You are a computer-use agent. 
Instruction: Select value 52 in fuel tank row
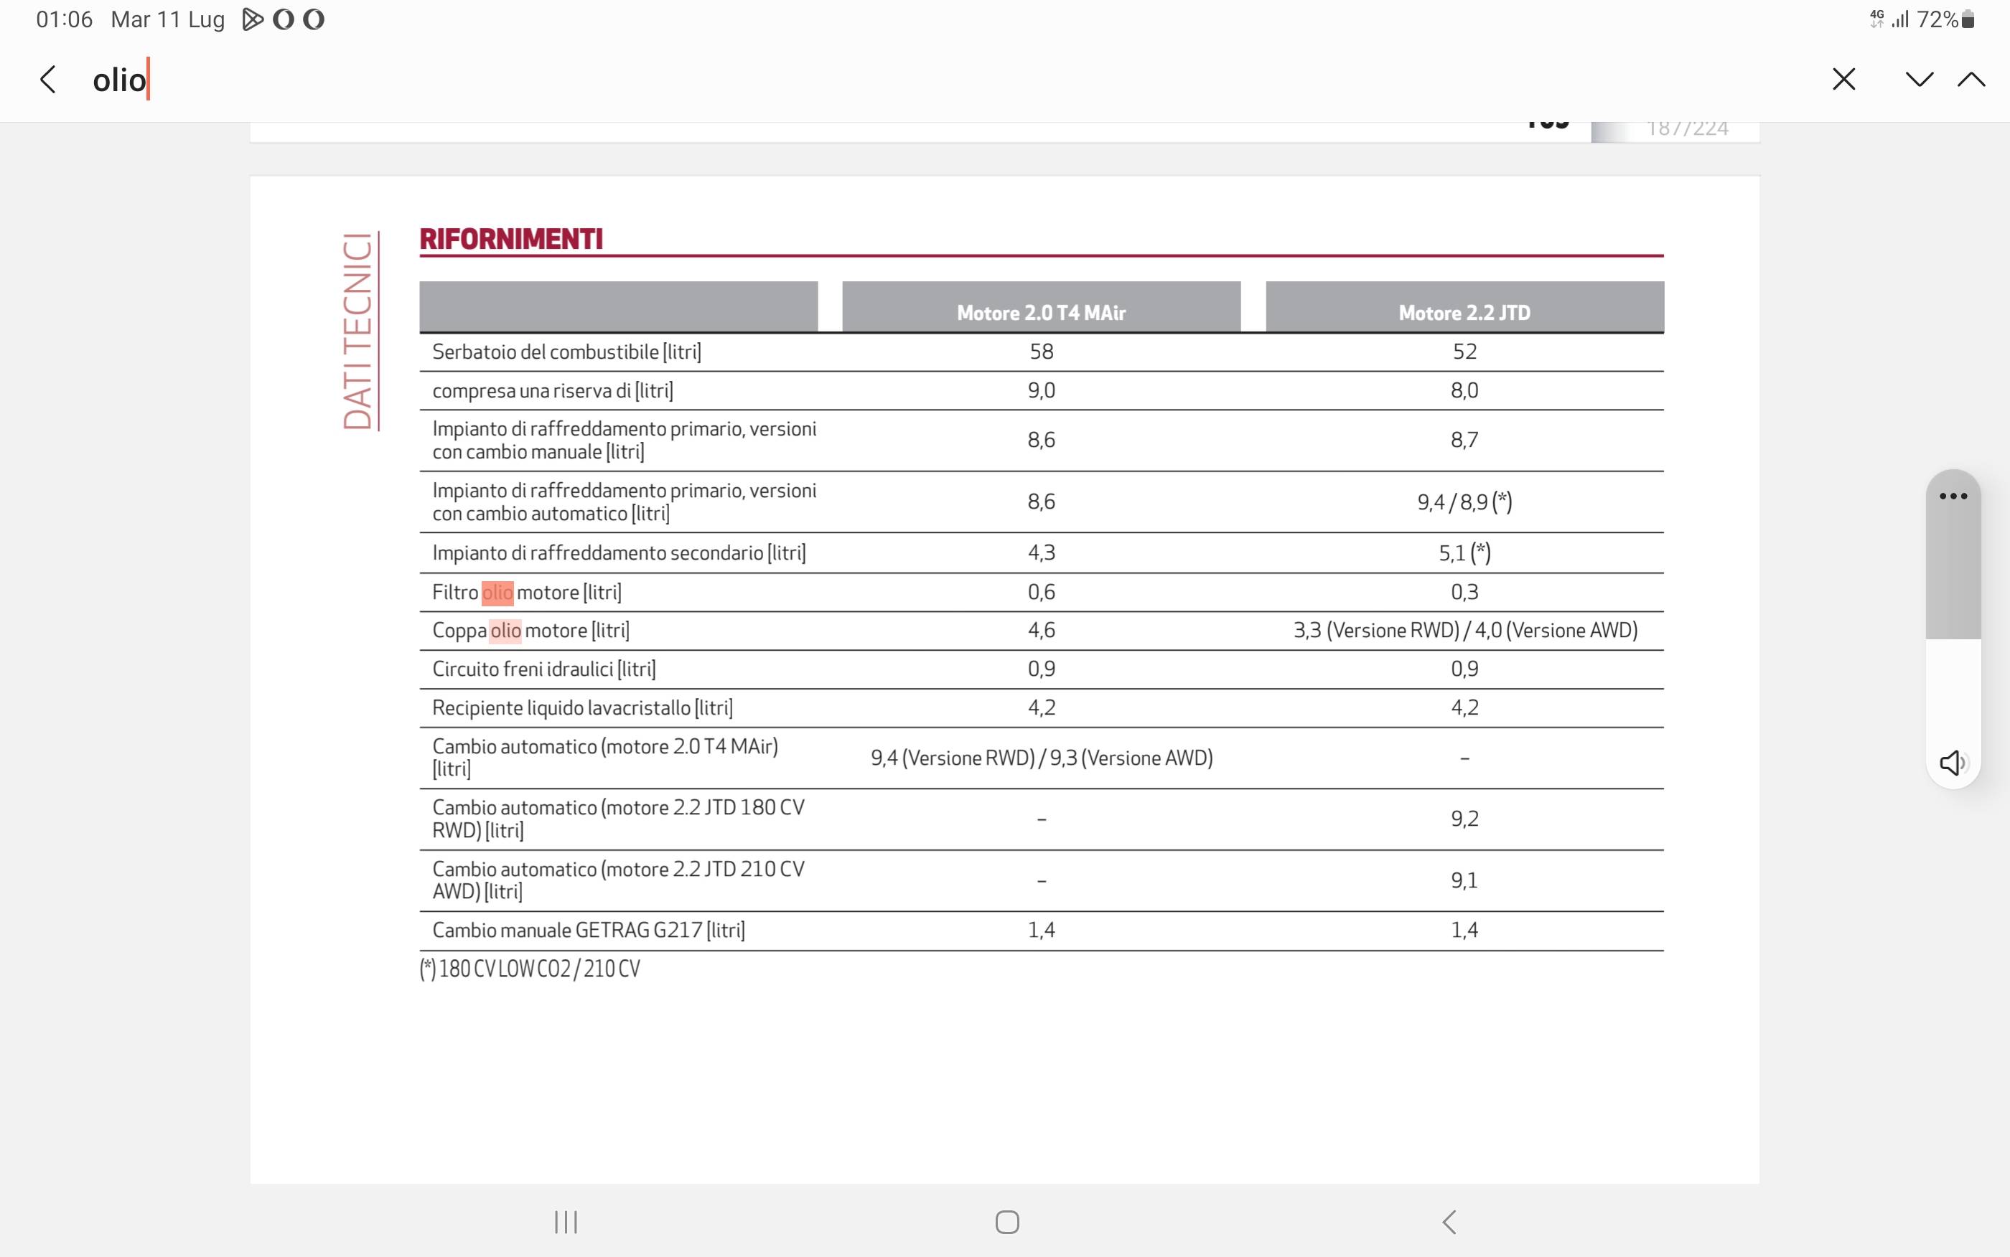(x=1464, y=352)
